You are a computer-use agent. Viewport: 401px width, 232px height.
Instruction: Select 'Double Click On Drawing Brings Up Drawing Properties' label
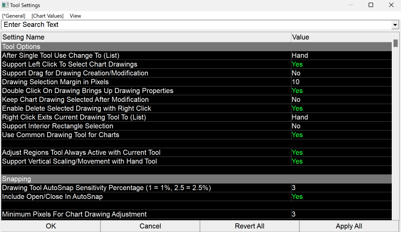(x=88, y=91)
